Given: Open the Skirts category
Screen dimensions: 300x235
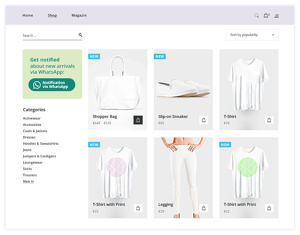Looking at the screenshot, I should pyautogui.click(x=27, y=169).
